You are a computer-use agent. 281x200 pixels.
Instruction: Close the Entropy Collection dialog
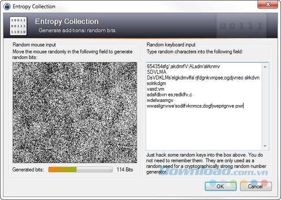(268, 5)
